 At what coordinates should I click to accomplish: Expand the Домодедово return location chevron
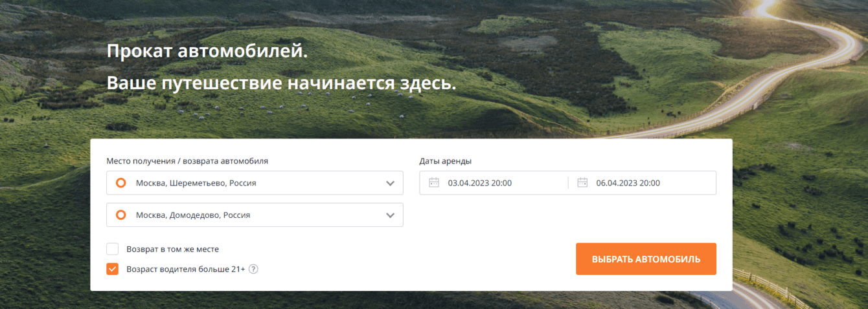(390, 215)
